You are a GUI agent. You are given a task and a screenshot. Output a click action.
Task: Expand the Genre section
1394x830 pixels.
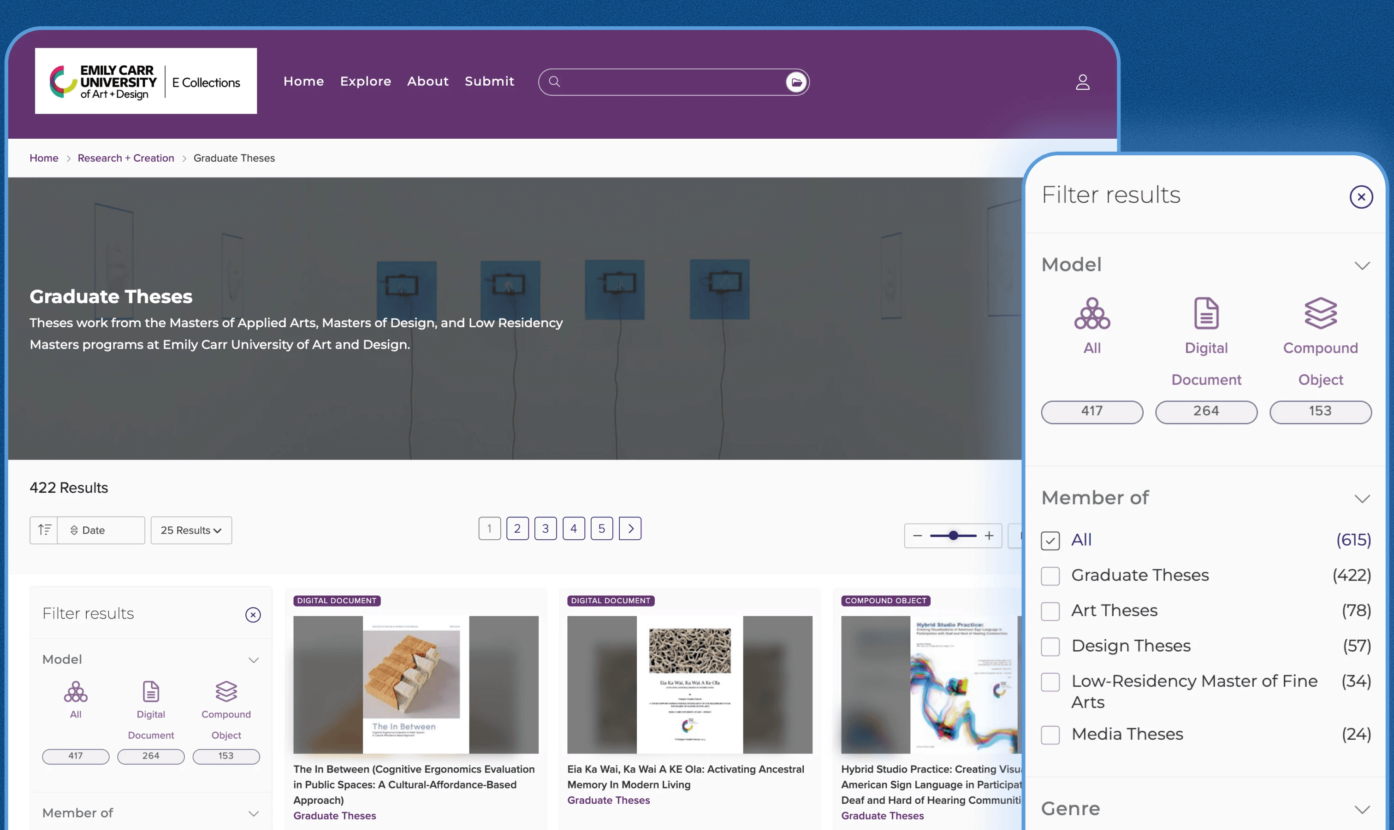[x=1362, y=809]
